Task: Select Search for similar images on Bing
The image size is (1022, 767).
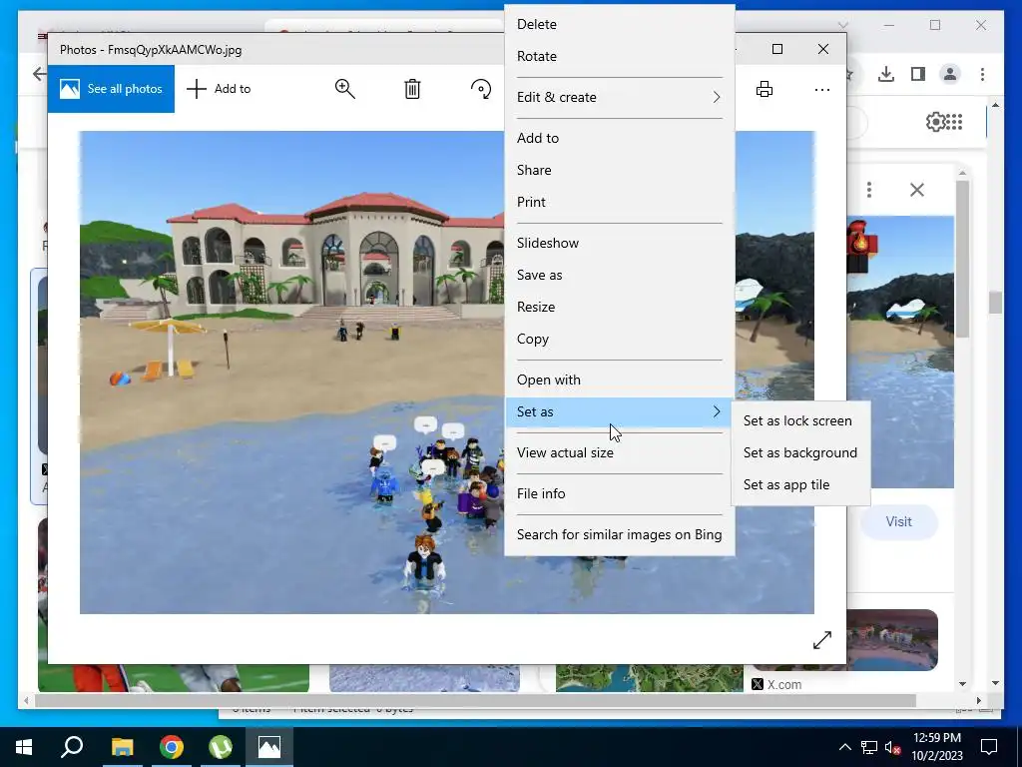Action: pyautogui.click(x=619, y=535)
